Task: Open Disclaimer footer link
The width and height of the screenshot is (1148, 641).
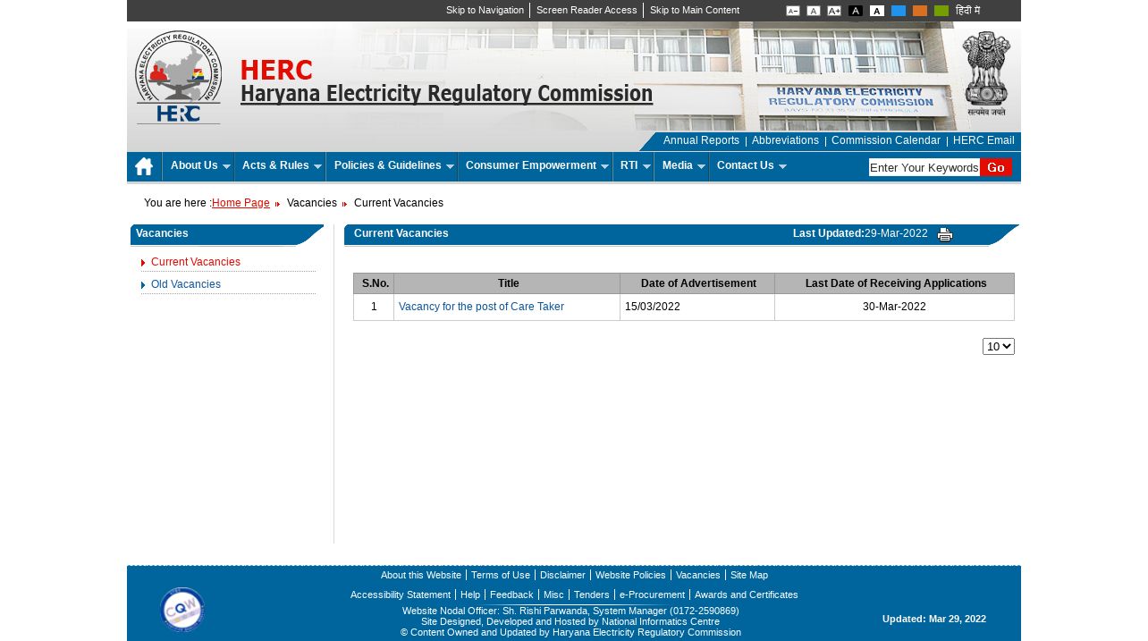Action: pyautogui.click(x=562, y=575)
